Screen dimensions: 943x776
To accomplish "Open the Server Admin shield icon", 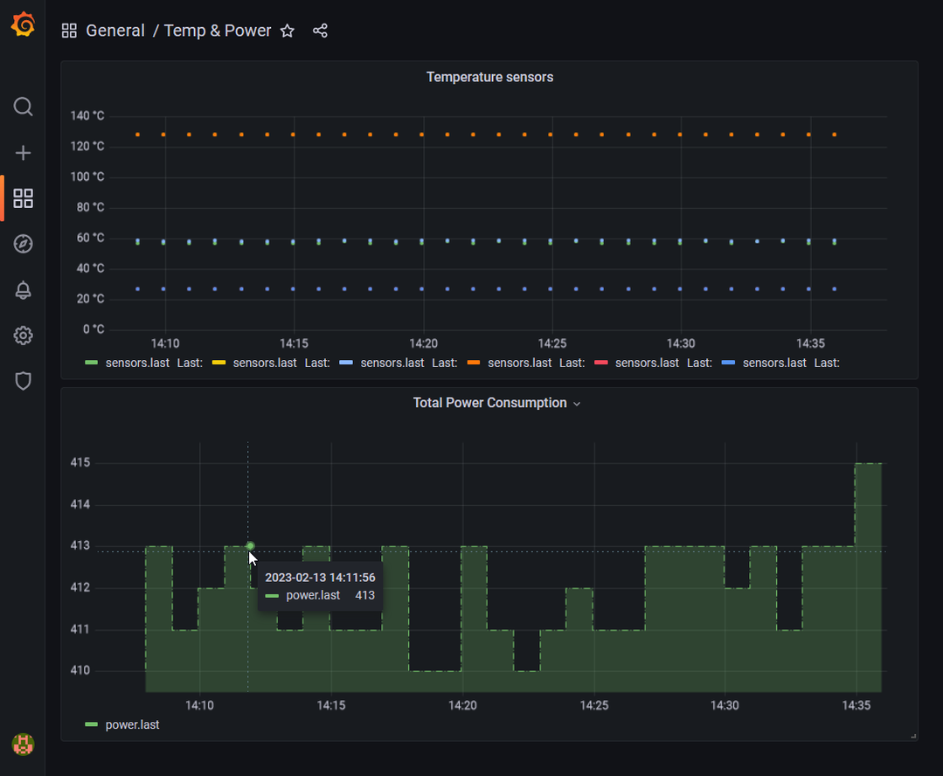I will (x=23, y=381).
